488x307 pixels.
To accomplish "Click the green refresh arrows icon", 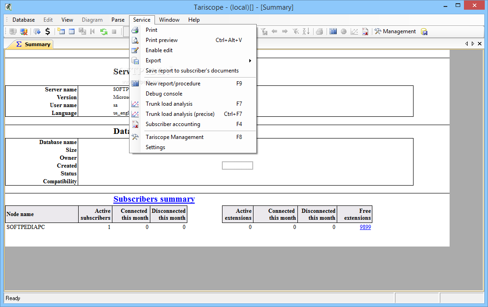I will [x=104, y=31].
